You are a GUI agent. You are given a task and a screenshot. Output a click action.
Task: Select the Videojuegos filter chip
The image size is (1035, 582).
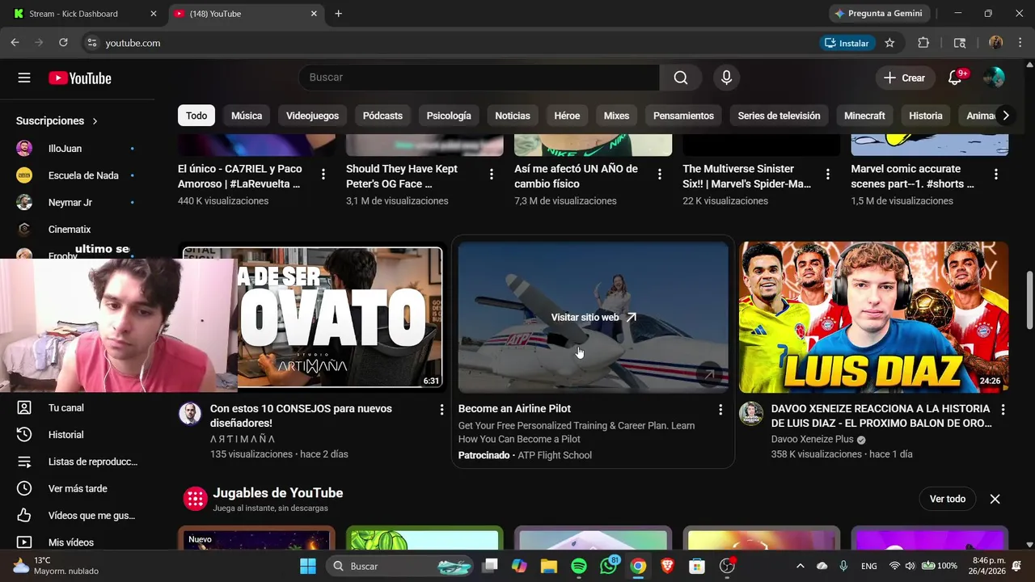point(312,116)
